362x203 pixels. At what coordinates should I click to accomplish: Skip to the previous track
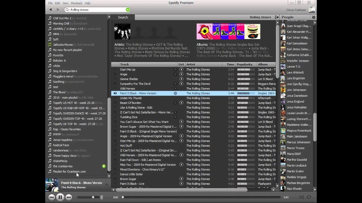tap(51, 197)
